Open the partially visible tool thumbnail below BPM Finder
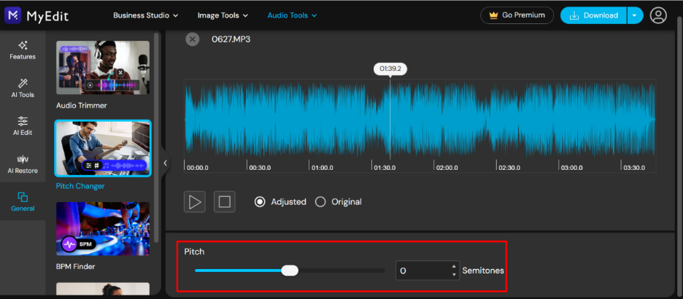683x299 pixels. [x=103, y=289]
